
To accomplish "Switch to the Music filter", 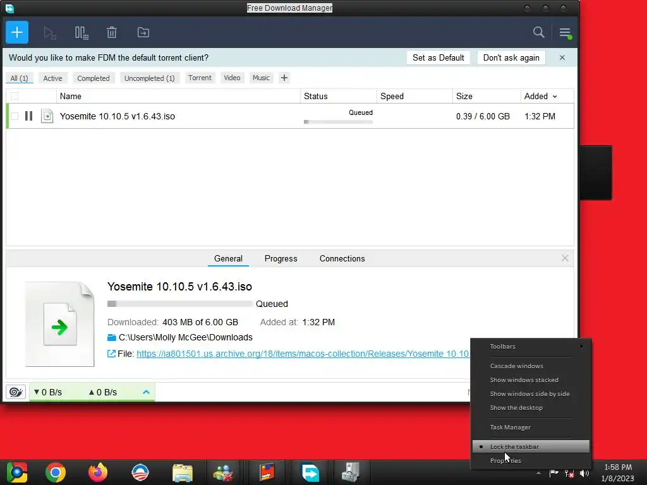I will 261,78.
